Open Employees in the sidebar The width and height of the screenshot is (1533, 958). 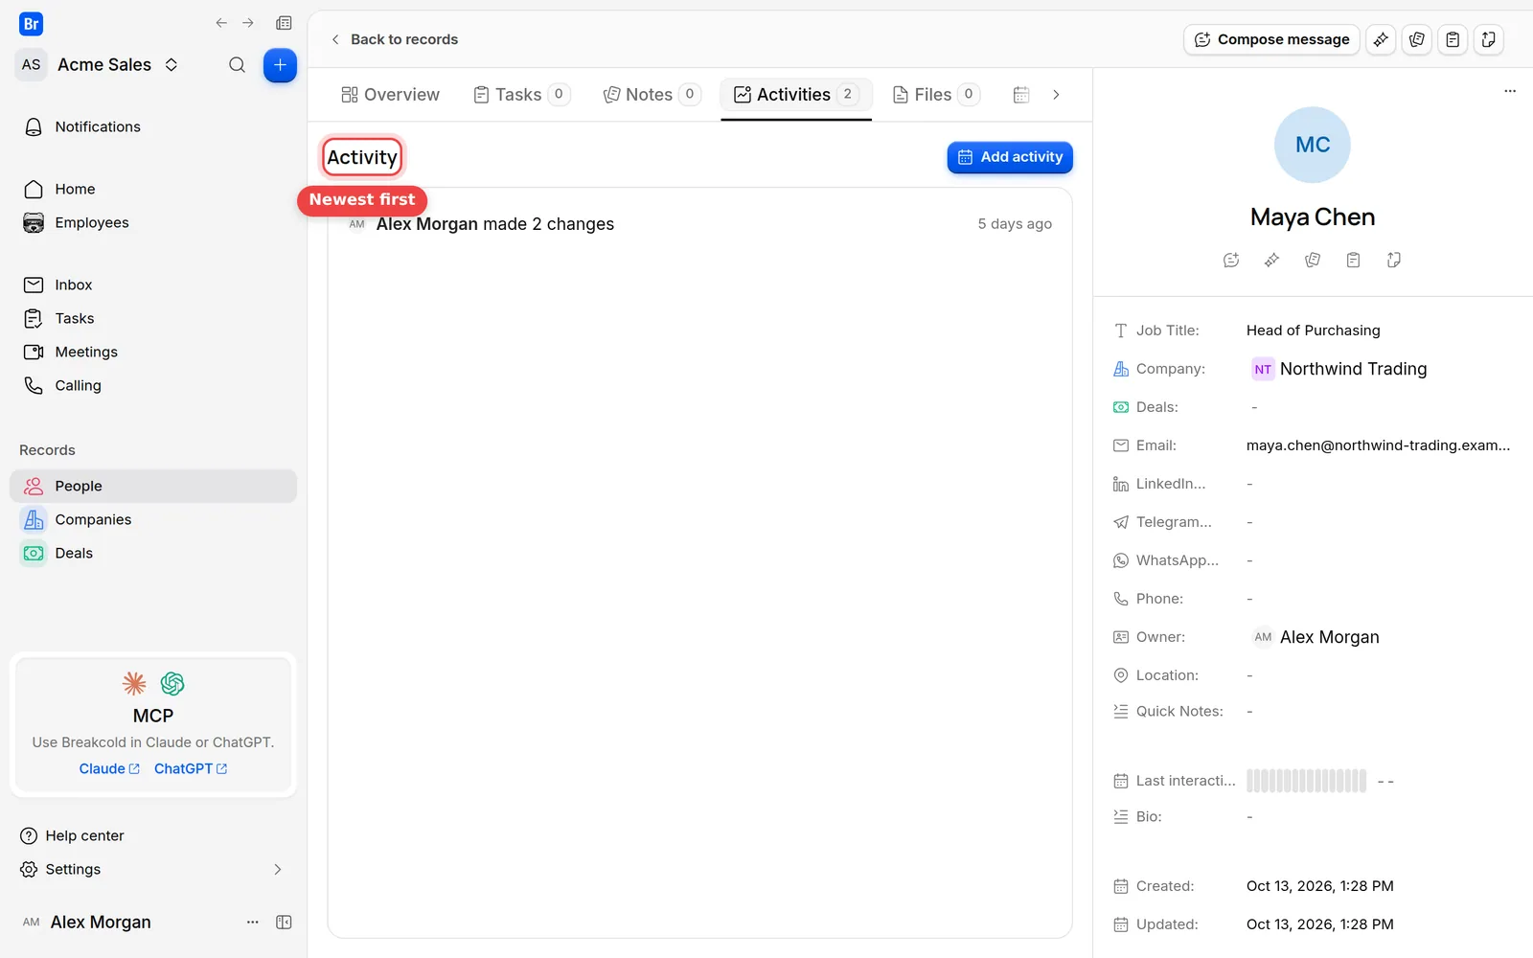153,222
